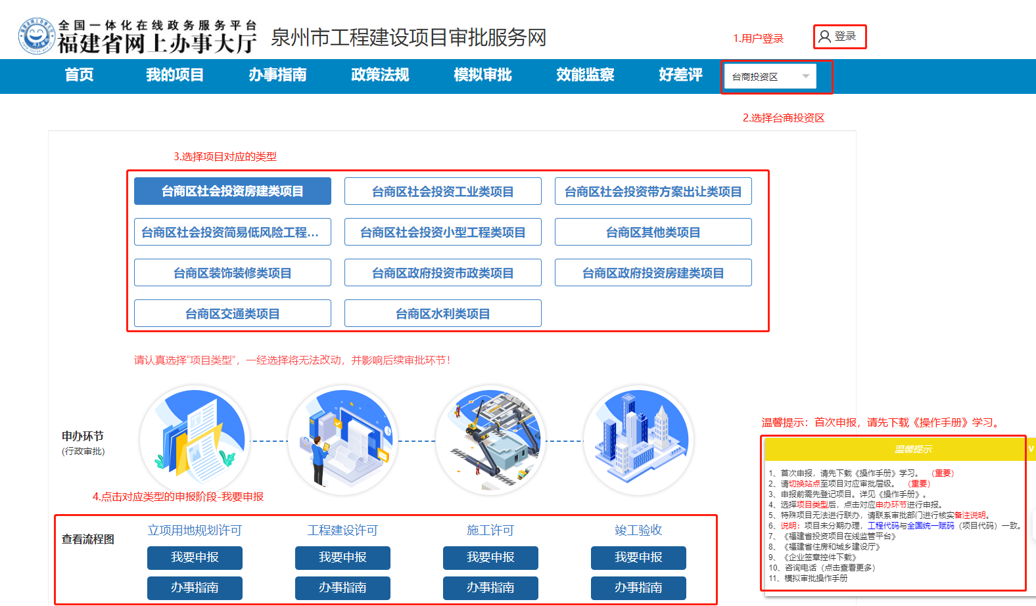
Task: Go to 我的项目 in navigation bar
Action: click(x=174, y=76)
